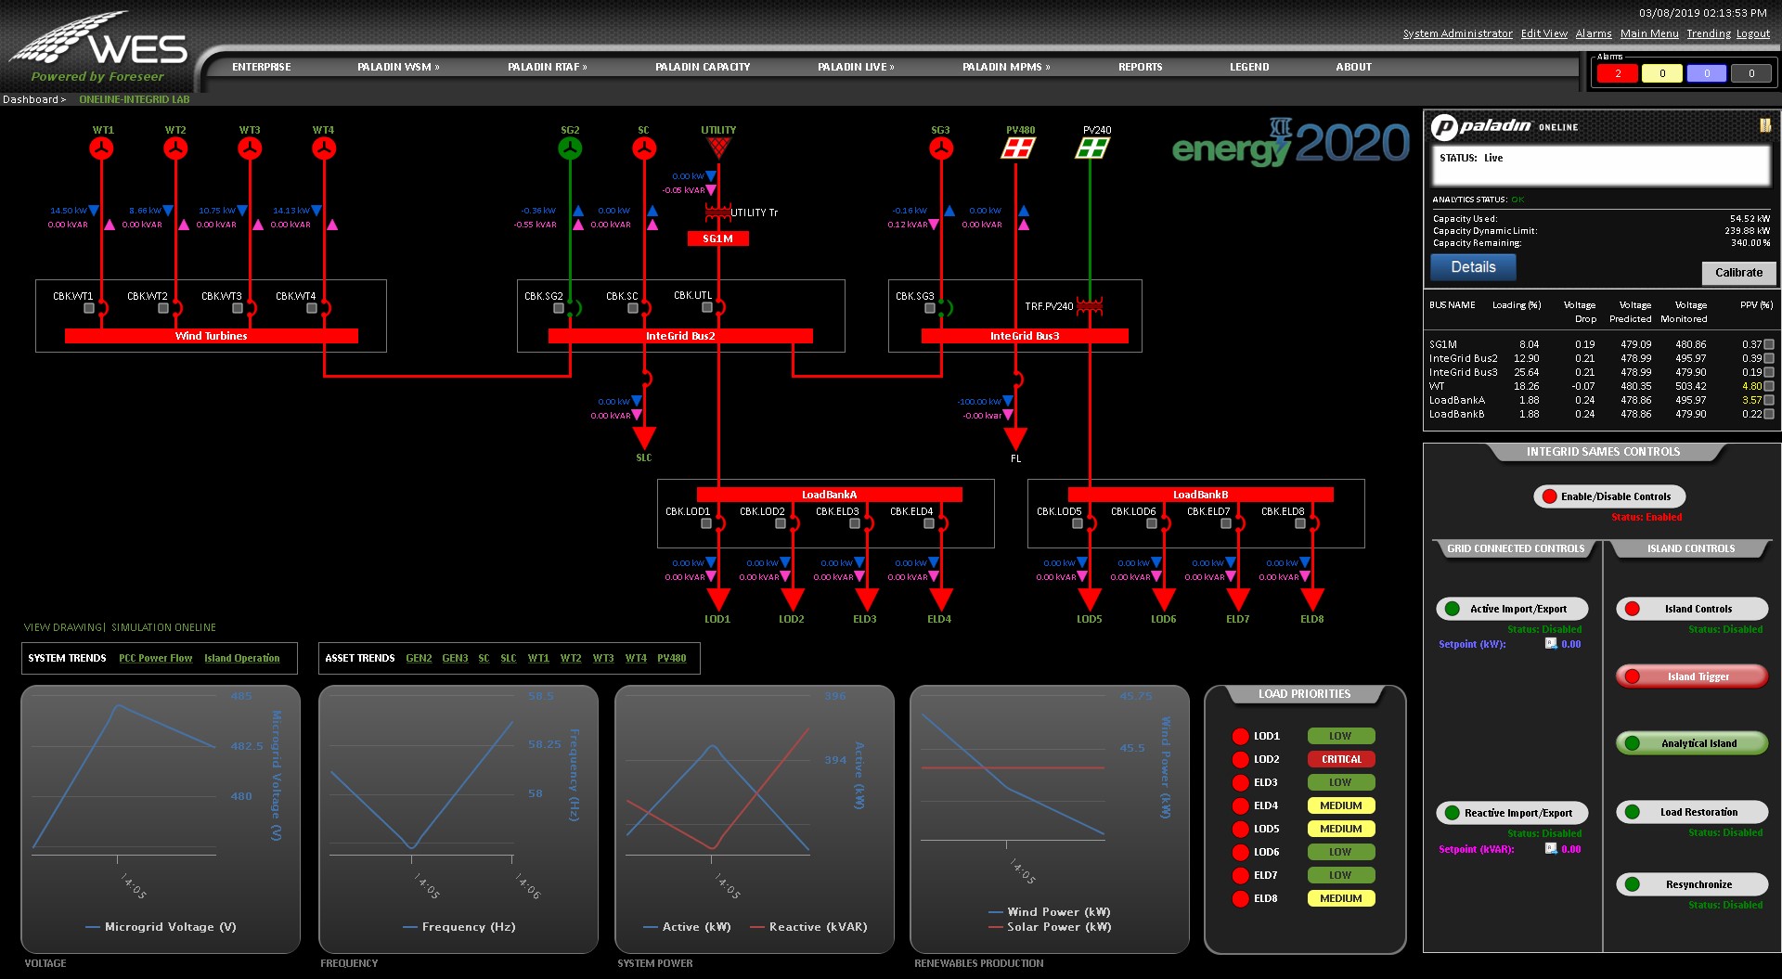
Task: Expand the PALADIN WSM menu
Action: tap(398, 67)
